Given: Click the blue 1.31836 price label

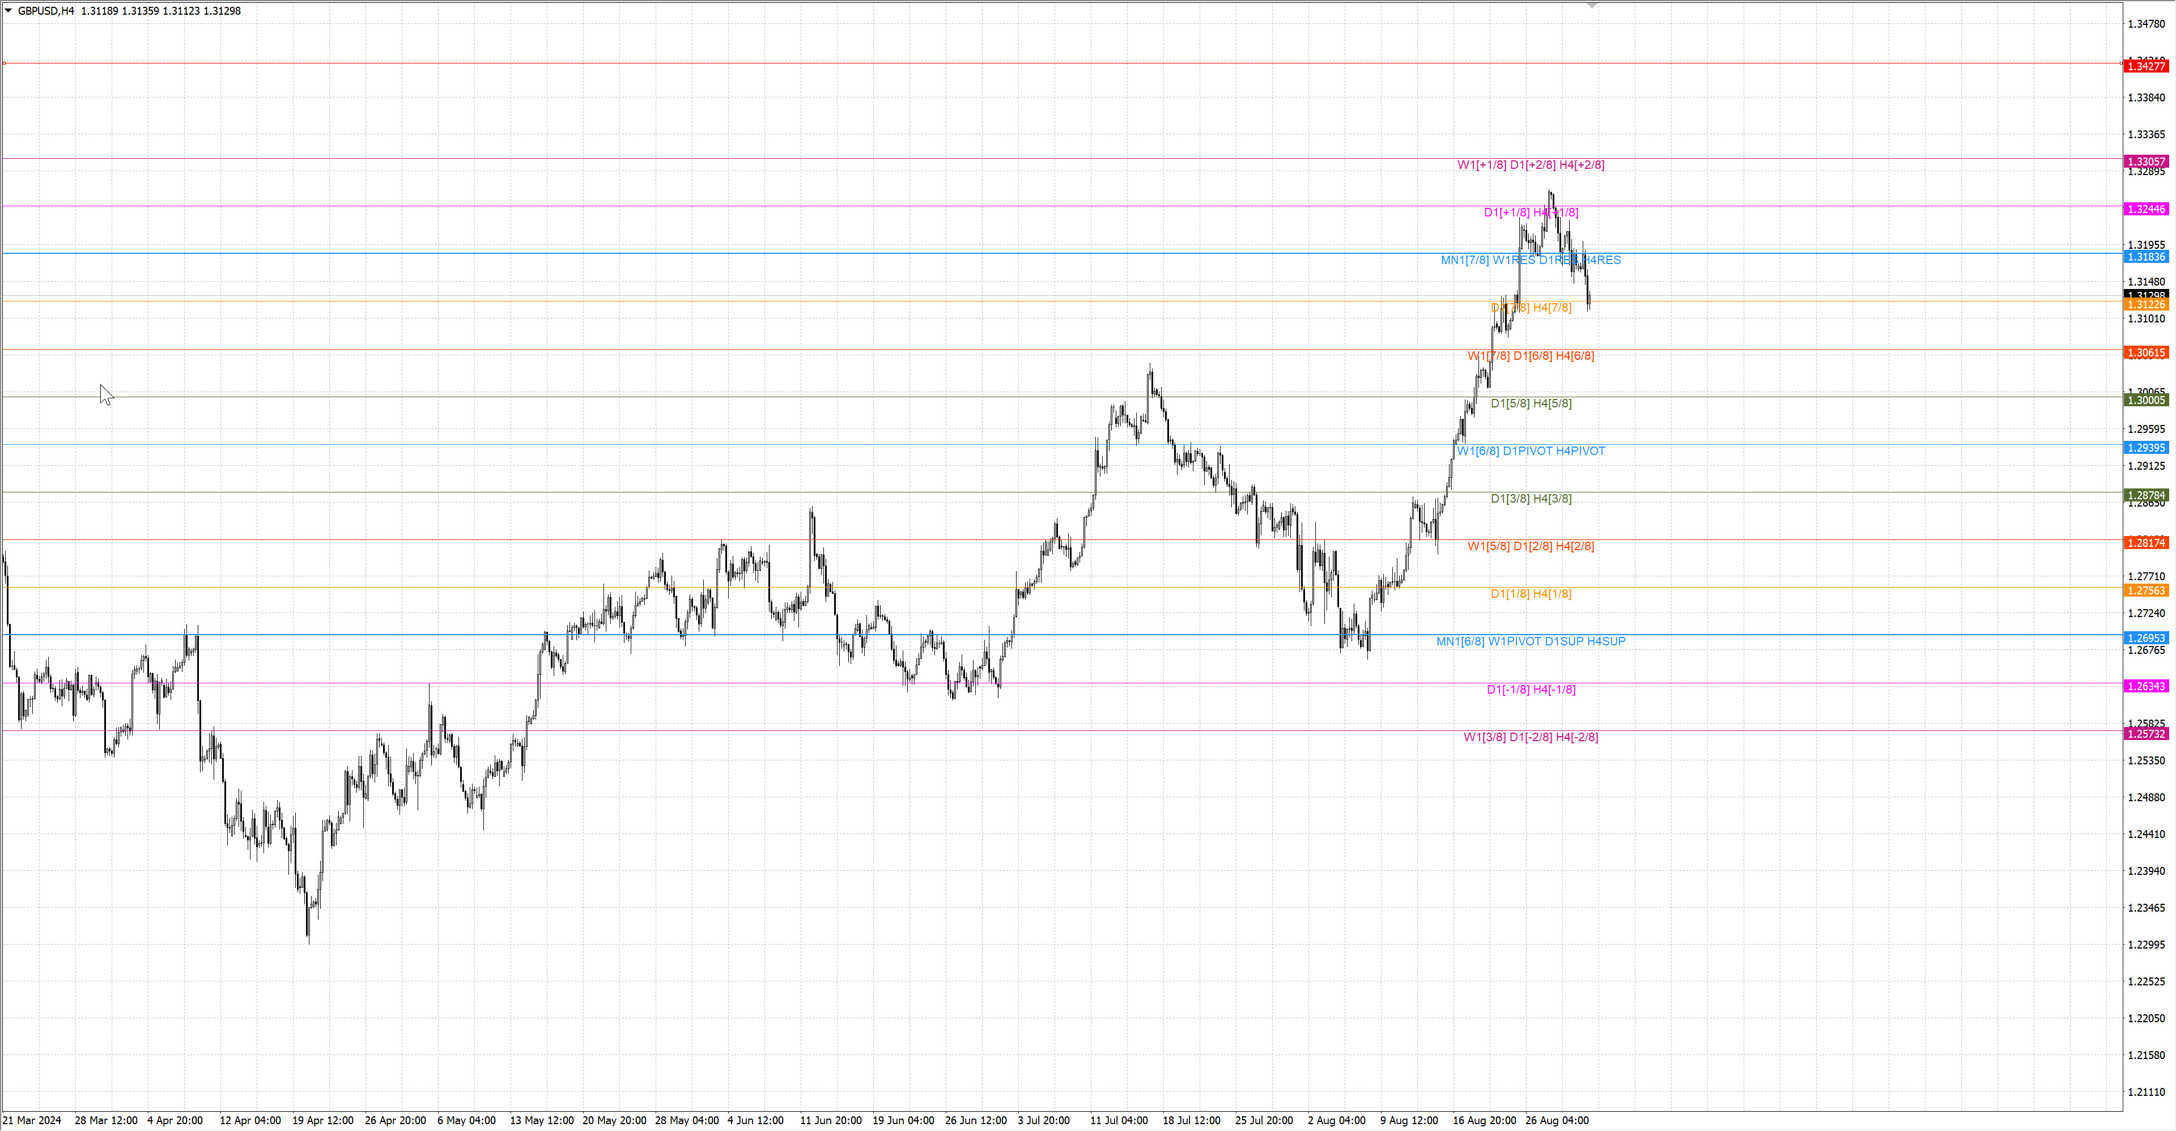Looking at the screenshot, I should click(x=2145, y=257).
